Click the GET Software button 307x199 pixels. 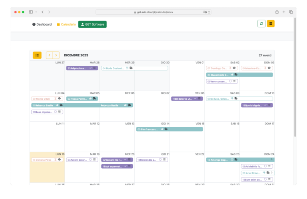pos(92,24)
